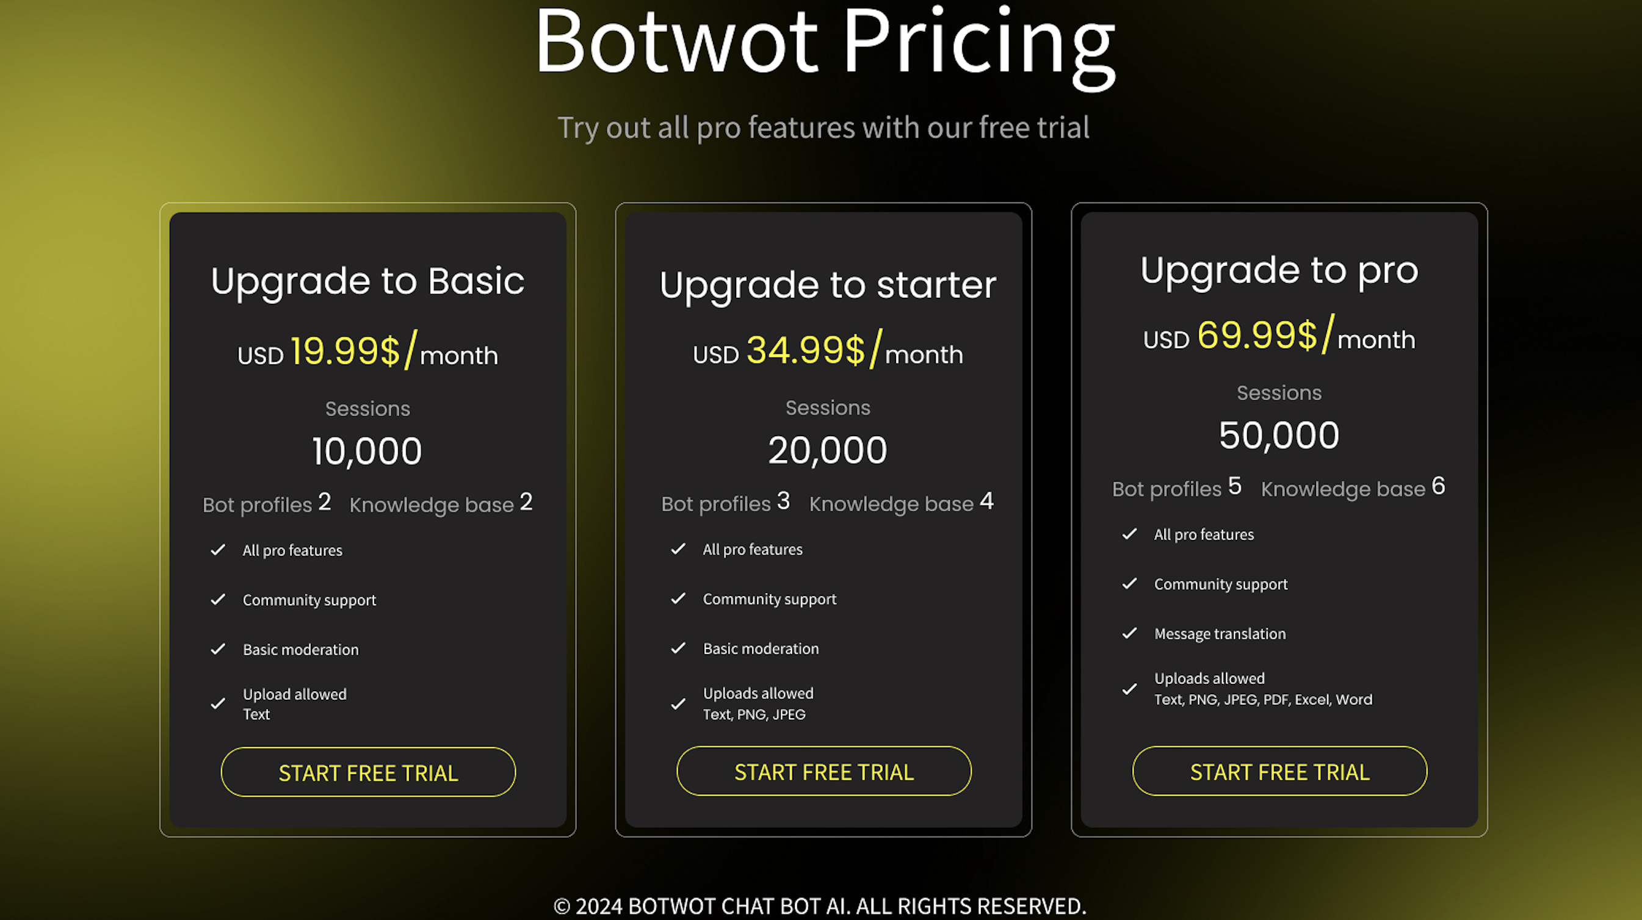Click Start Free Trial on Basic plan

coord(368,772)
